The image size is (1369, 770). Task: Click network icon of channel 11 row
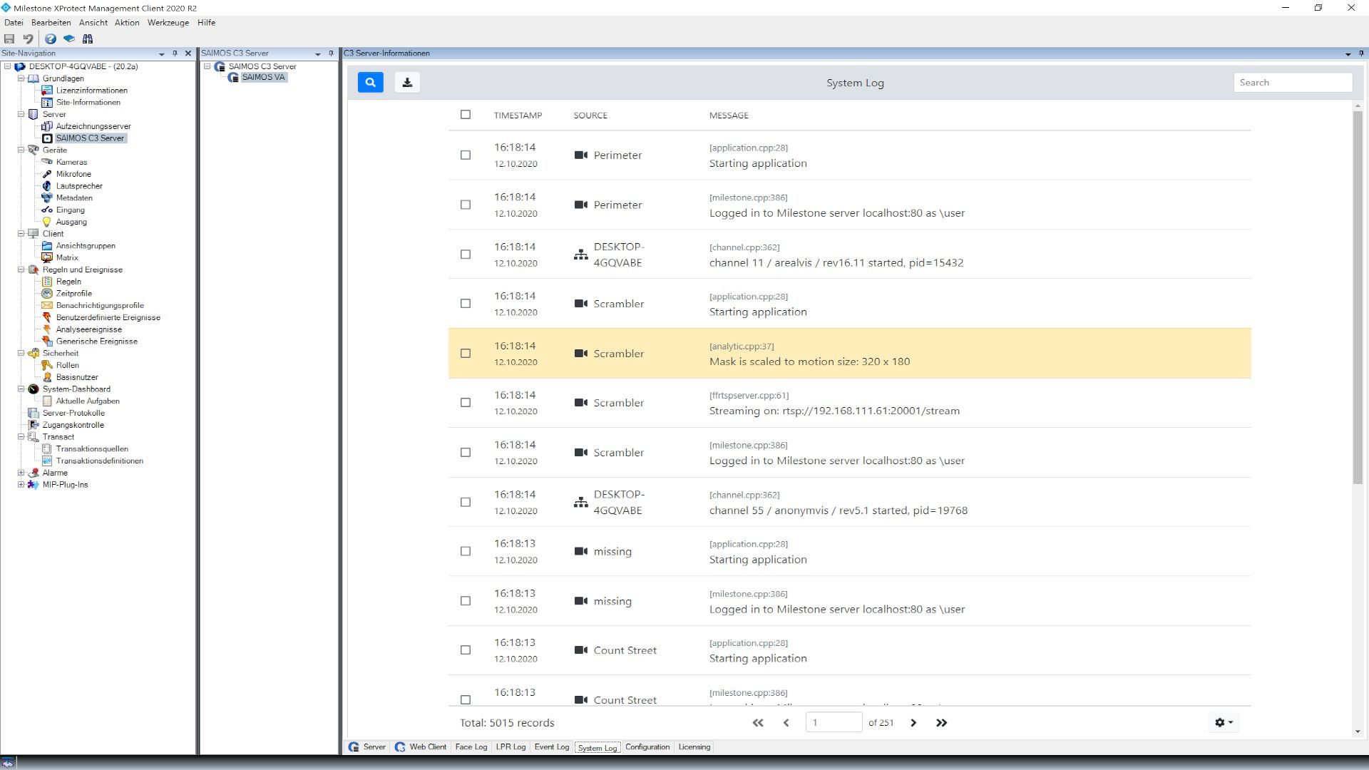tap(581, 255)
